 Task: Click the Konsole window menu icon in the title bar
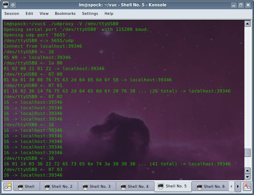click(6, 5)
